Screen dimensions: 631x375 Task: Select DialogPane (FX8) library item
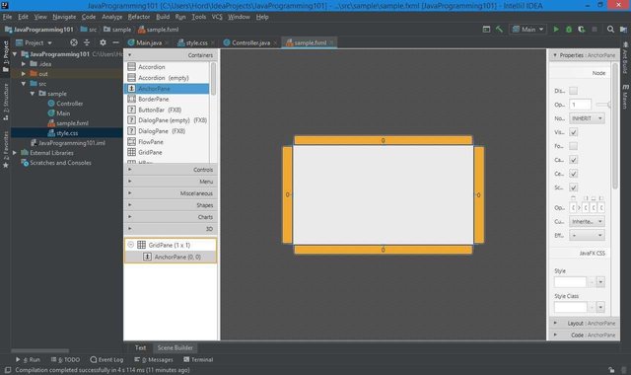coord(168,131)
